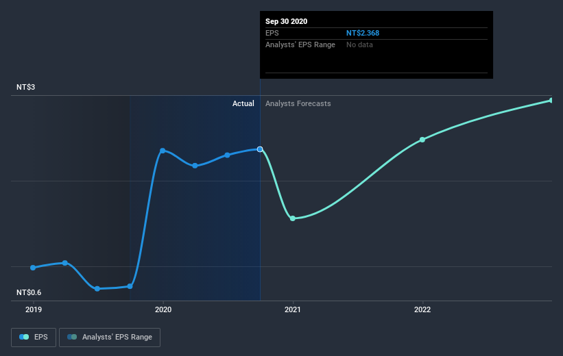Click the 2022 x-axis label

tap(422, 309)
